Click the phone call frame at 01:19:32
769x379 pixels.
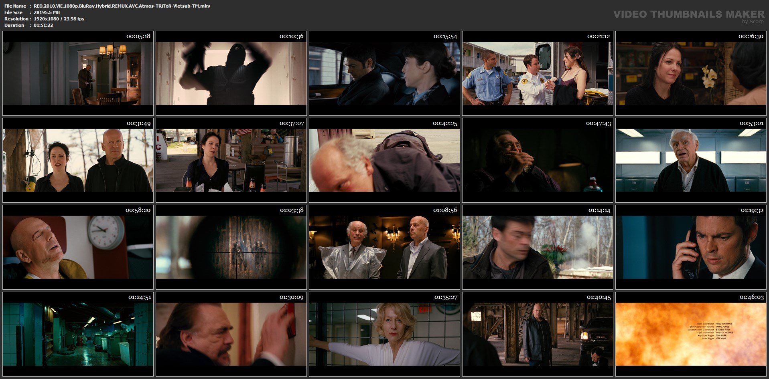click(x=691, y=247)
